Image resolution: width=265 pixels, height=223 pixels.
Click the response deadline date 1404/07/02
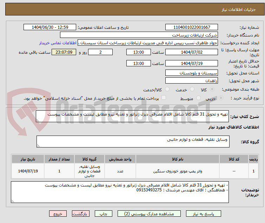(192, 52)
